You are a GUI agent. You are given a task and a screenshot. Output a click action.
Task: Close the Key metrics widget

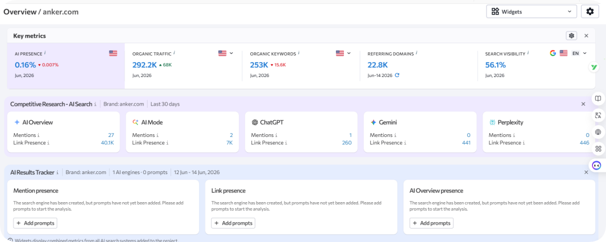586,35
